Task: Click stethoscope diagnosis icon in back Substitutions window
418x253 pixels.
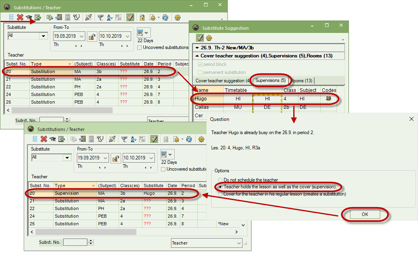Action: [x=76, y=18]
